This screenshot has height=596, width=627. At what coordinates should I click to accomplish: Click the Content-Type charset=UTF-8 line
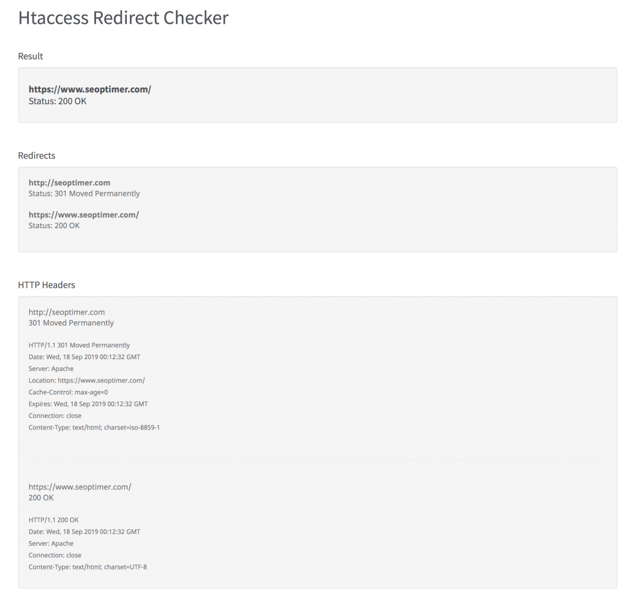coord(88,567)
